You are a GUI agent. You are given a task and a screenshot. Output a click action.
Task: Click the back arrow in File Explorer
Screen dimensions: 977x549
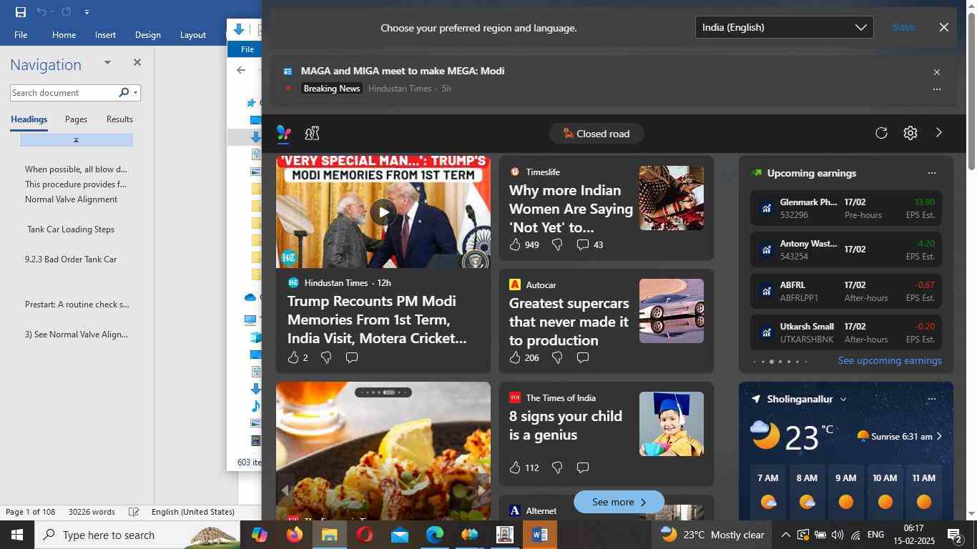tap(241, 70)
